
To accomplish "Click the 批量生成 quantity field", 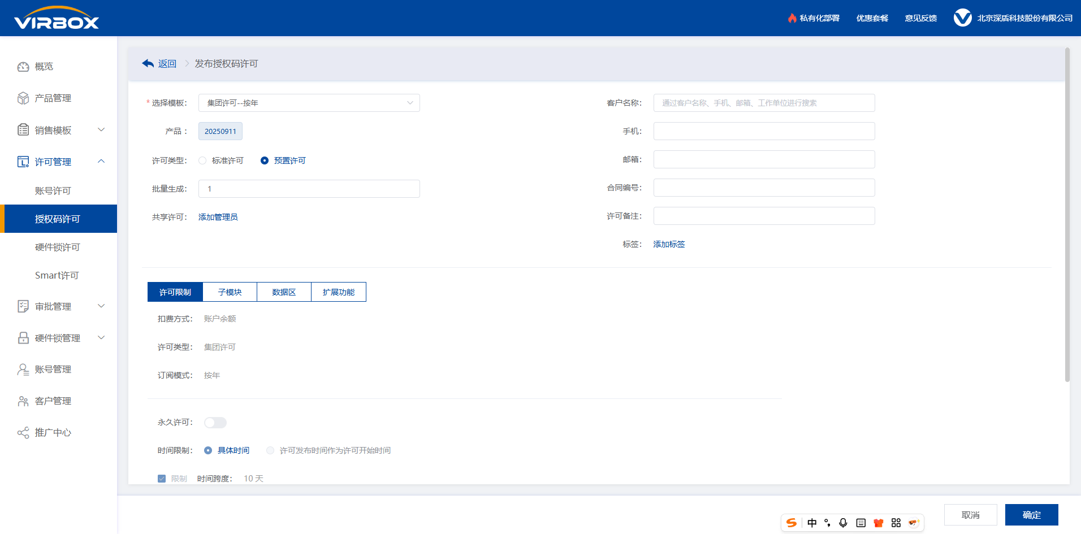I will pyautogui.click(x=309, y=189).
